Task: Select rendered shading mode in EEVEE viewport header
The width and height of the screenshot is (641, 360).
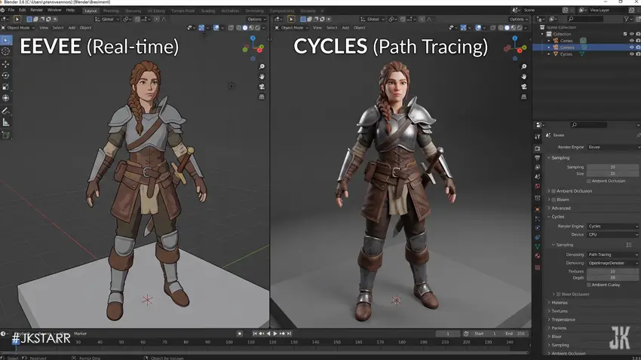Action: (258, 28)
